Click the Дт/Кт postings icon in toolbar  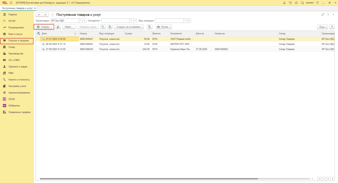[x=103, y=27]
